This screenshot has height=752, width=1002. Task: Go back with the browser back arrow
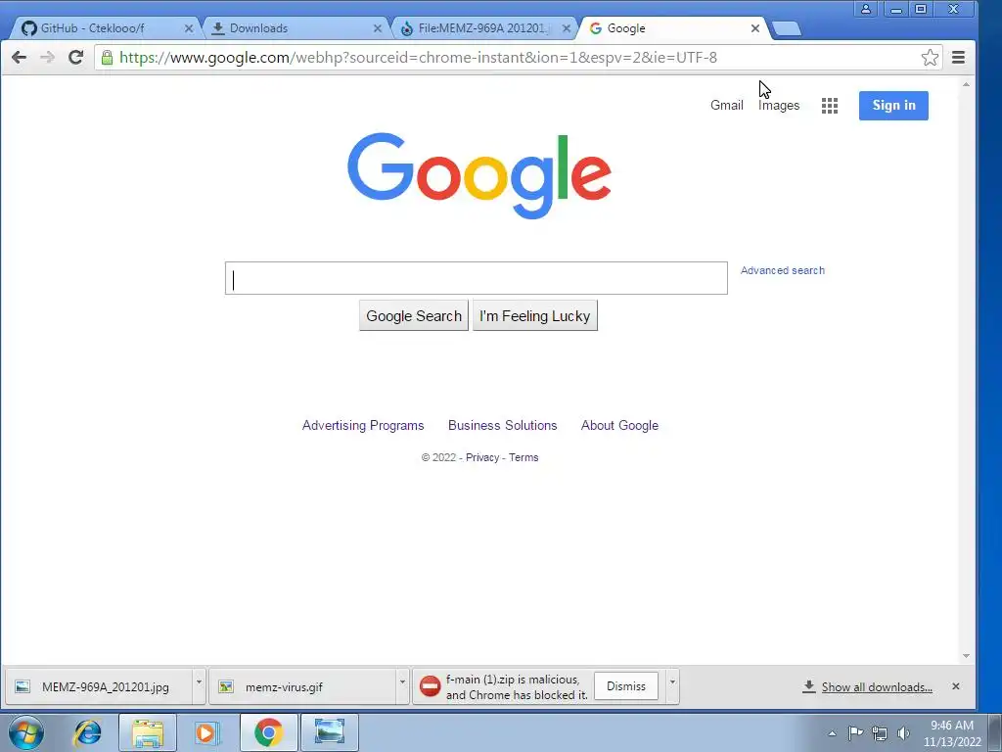[x=20, y=58]
